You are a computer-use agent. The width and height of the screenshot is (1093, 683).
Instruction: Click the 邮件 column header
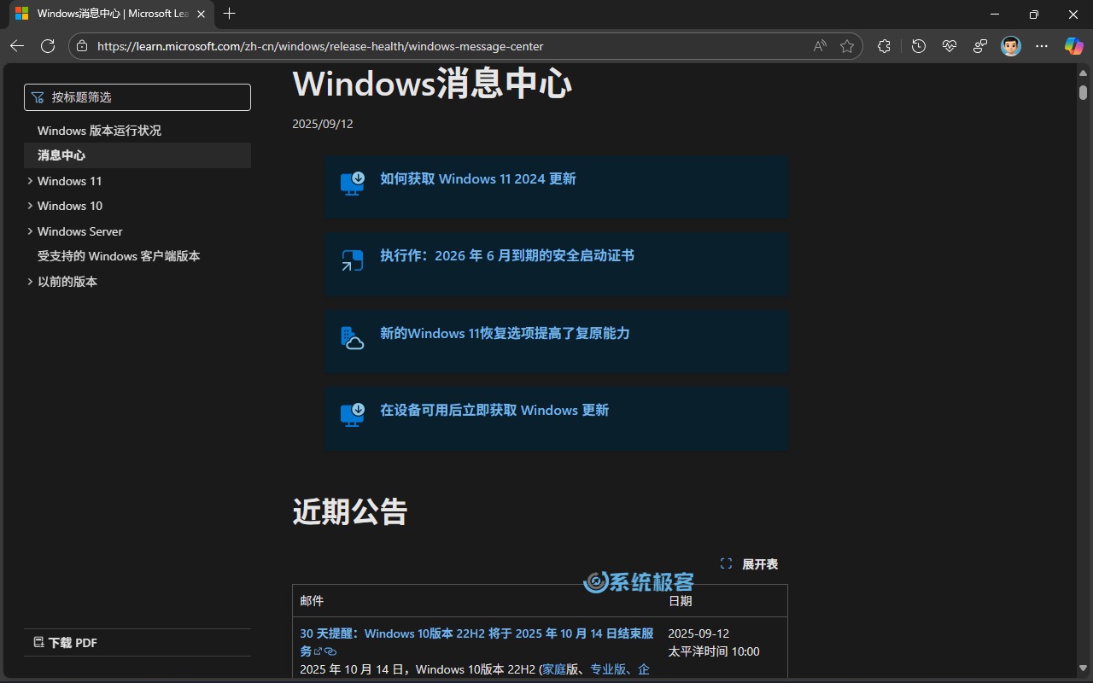(x=312, y=601)
